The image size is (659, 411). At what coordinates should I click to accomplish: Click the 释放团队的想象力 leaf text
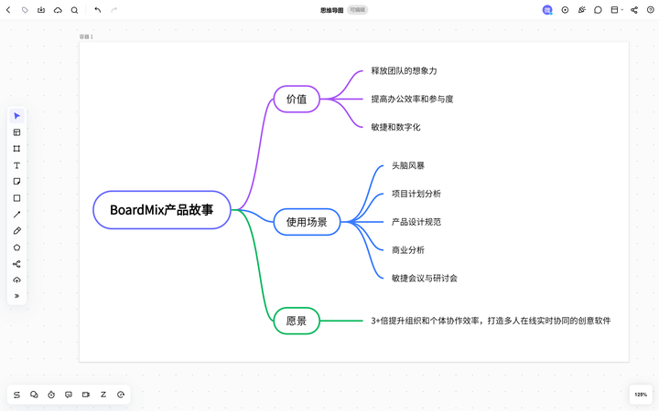[404, 71]
